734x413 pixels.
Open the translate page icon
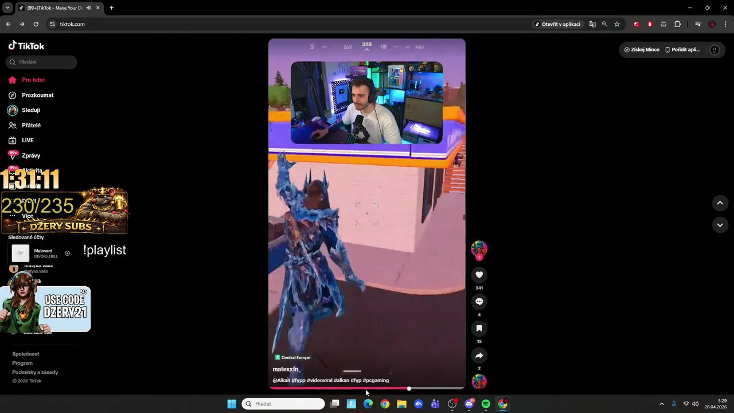pos(592,24)
